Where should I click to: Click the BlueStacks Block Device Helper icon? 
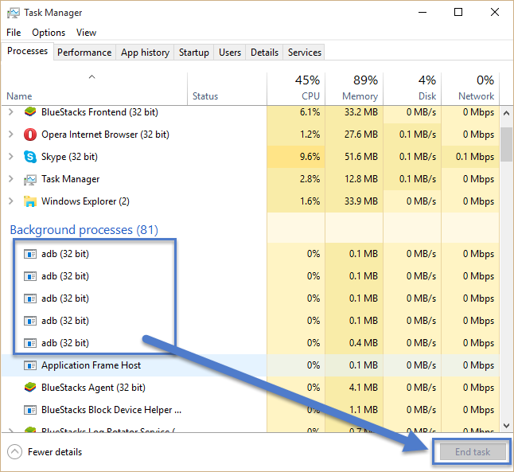pyautogui.click(x=30, y=410)
